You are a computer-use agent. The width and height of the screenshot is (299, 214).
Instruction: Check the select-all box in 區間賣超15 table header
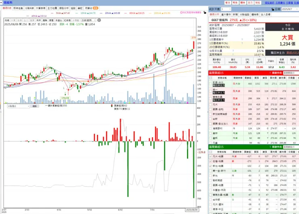coord(211,152)
